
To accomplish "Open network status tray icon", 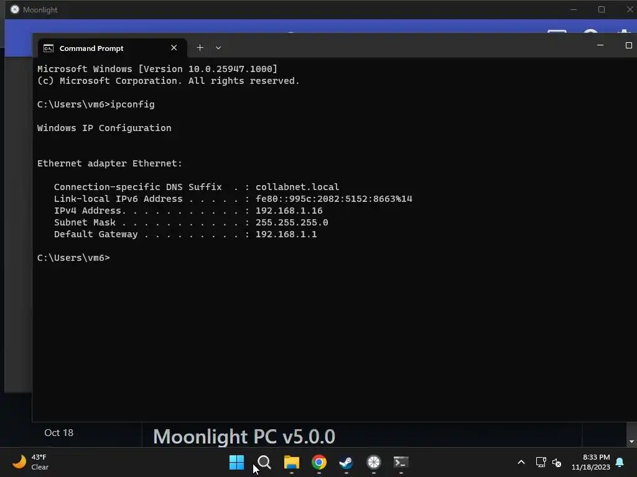I will [541, 462].
